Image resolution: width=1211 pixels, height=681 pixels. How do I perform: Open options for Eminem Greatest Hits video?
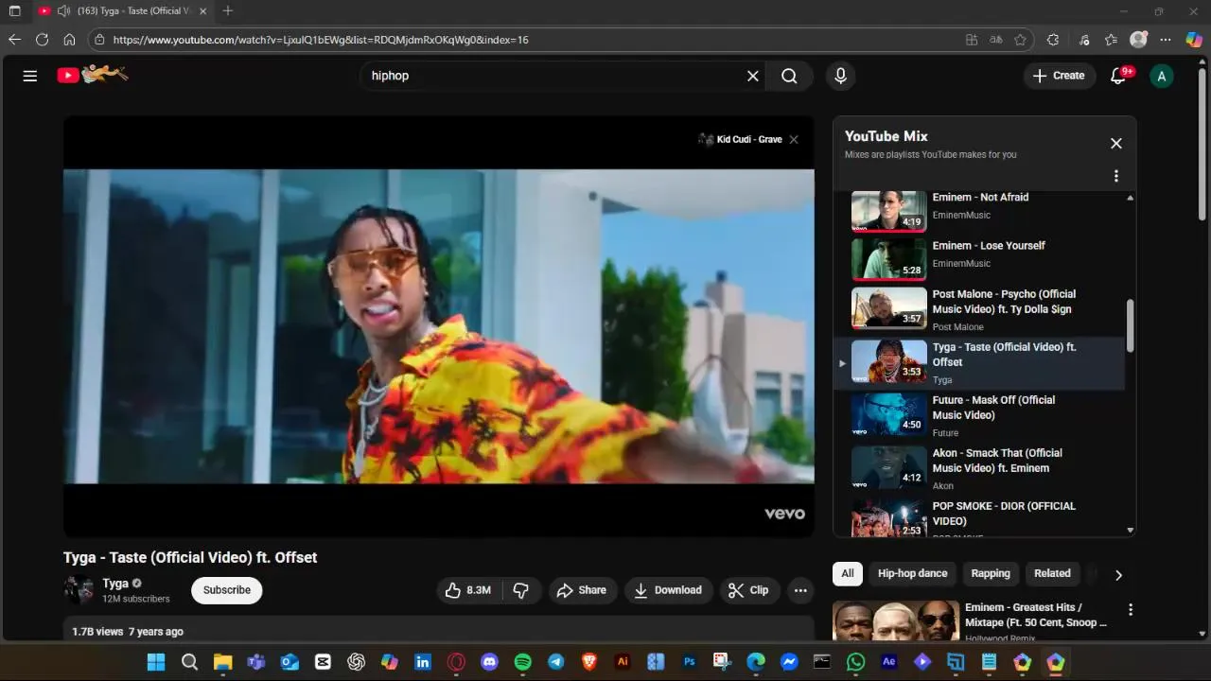pos(1130,610)
